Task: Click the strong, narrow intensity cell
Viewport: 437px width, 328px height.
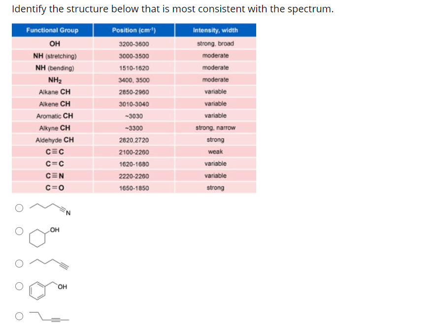Action: pos(215,127)
